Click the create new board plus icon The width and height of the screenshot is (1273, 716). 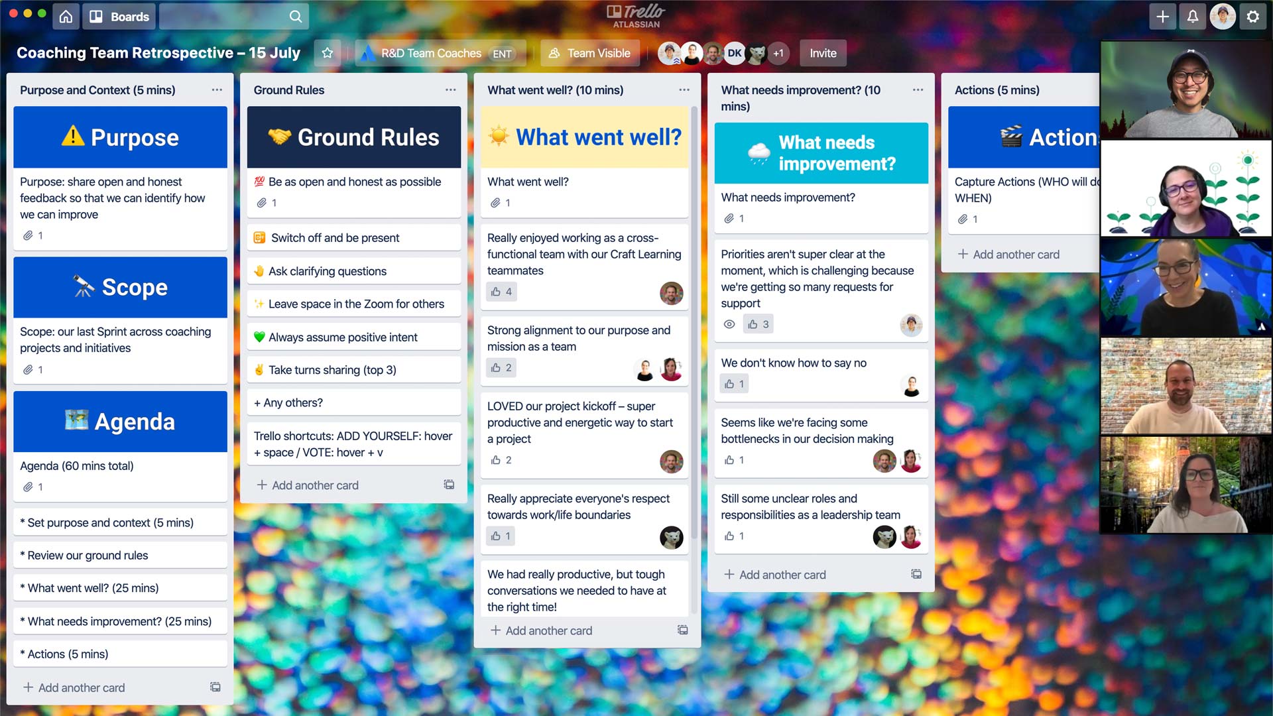point(1161,17)
